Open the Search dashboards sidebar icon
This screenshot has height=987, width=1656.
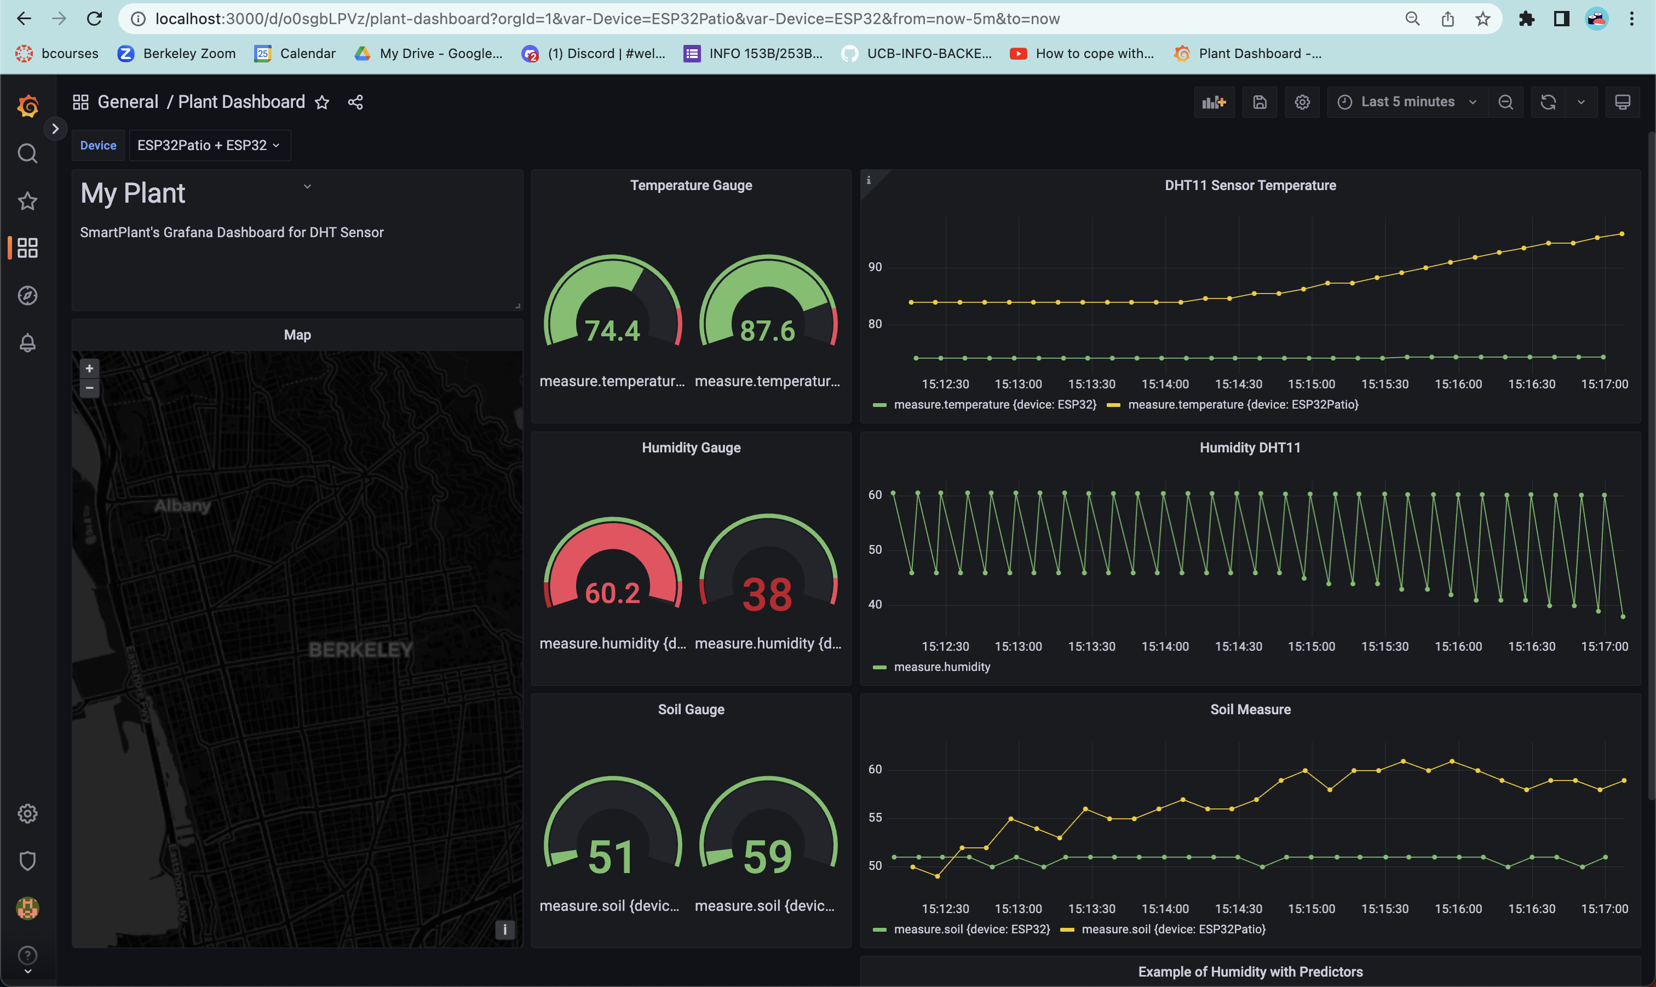pyautogui.click(x=27, y=153)
